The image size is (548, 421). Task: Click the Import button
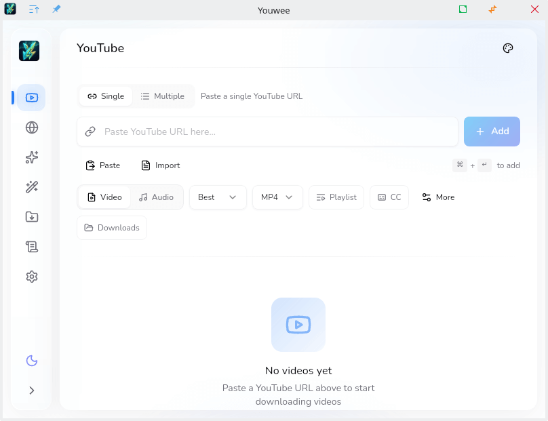pos(160,165)
